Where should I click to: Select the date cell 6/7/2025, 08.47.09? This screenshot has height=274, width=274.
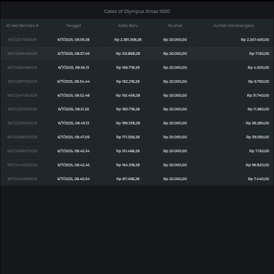73,137
